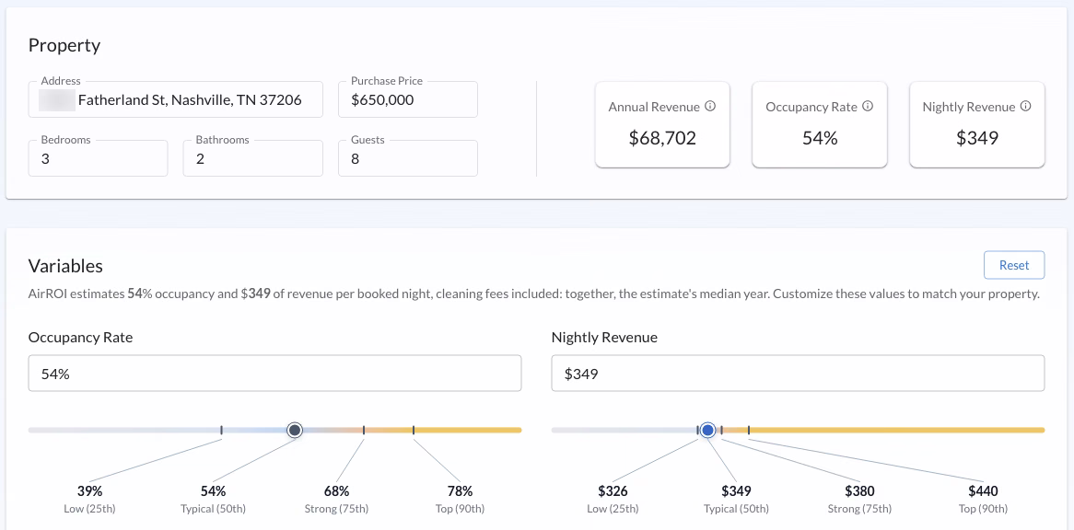Edit the Occupancy Rate 54% input
The height and width of the screenshot is (530, 1074).
click(274, 374)
